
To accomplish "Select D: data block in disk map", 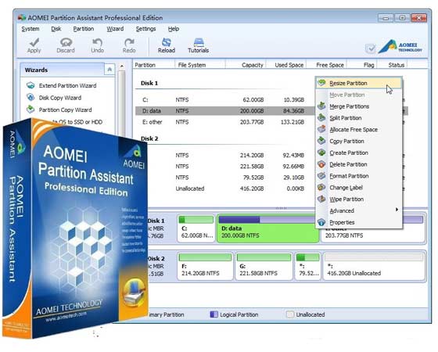I will tap(267, 228).
